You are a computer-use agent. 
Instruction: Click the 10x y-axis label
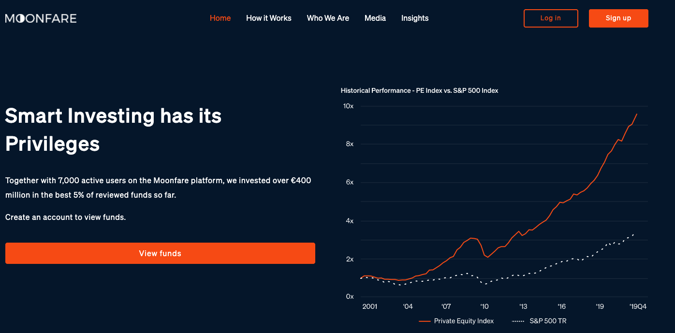349,106
